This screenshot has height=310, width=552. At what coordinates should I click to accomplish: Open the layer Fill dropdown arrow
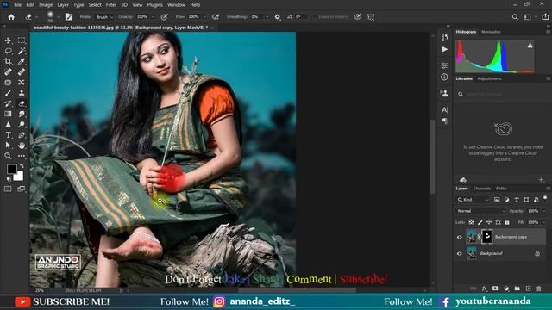[544, 222]
